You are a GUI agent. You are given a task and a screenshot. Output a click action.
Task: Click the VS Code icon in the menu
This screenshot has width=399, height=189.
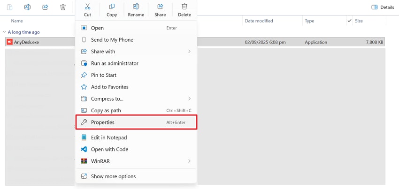click(x=84, y=149)
